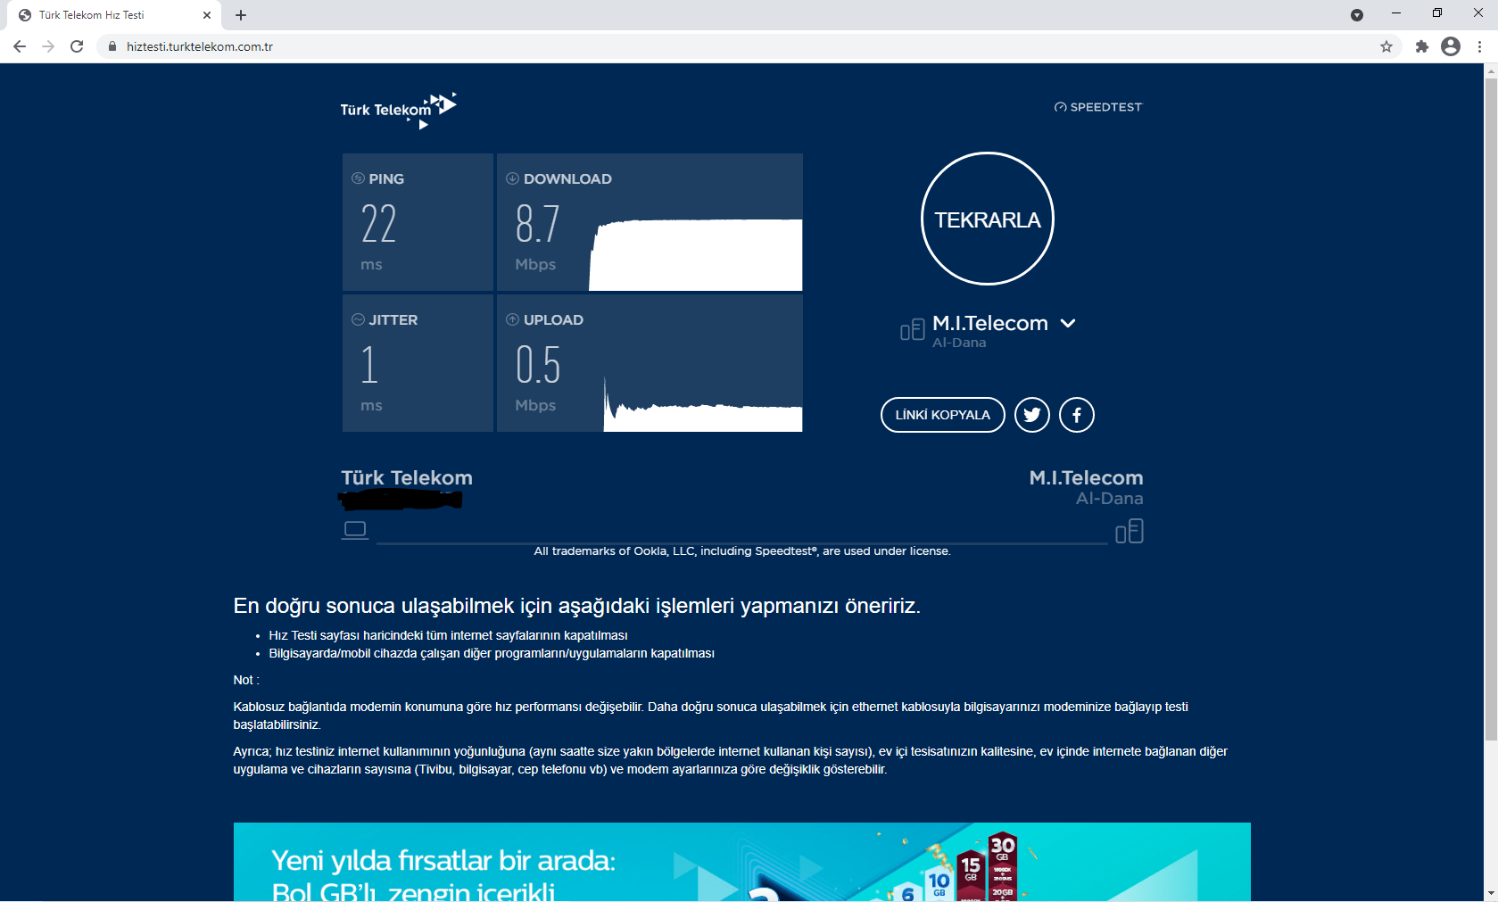Share result on Facebook
This screenshot has height=902, width=1498.
pyautogui.click(x=1077, y=415)
